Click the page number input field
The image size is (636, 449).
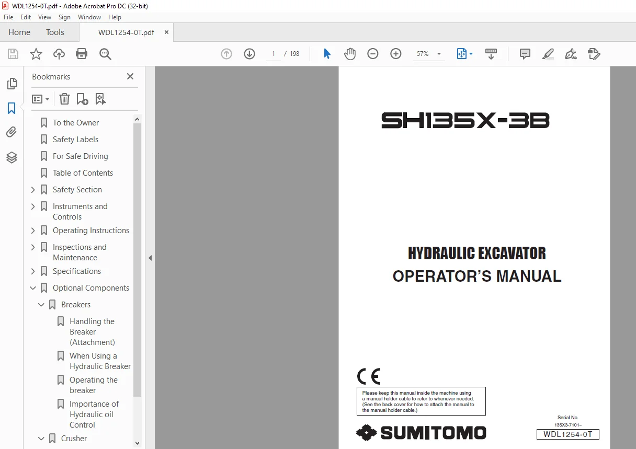273,54
